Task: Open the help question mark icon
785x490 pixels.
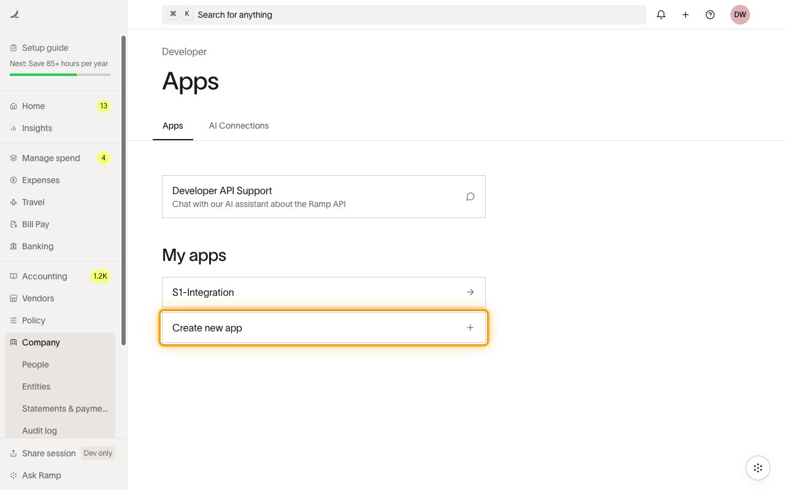Action: [x=710, y=15]
